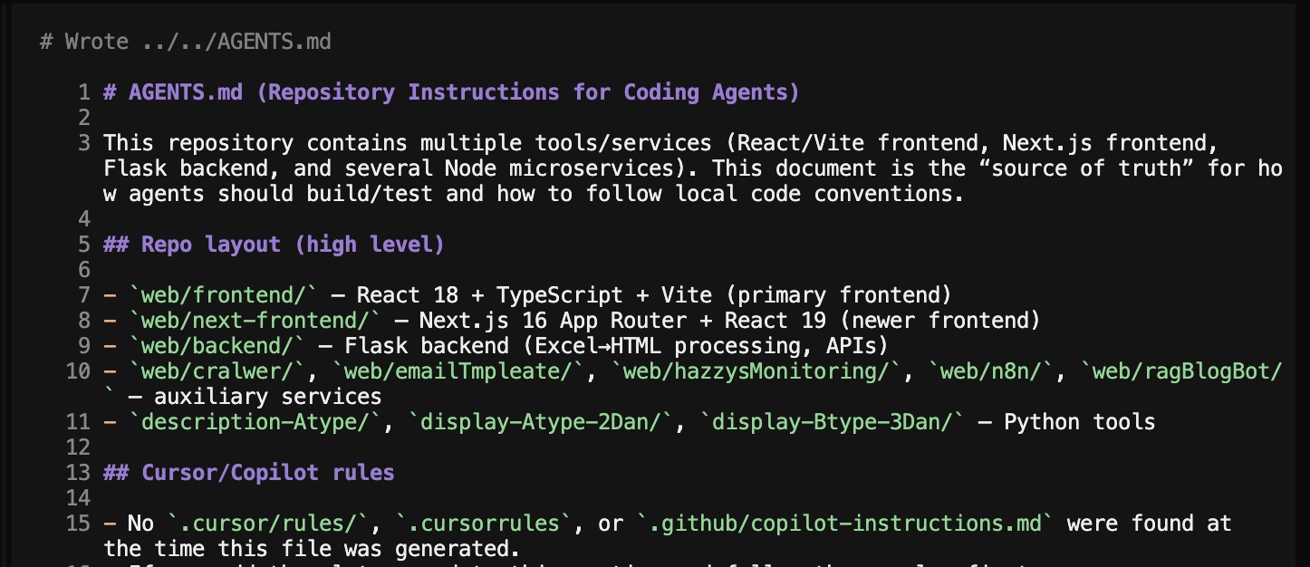Click 'Next.js 16 App Router' description text

[x=553, y=321]
